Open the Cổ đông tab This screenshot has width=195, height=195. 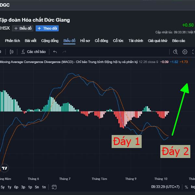101,41
